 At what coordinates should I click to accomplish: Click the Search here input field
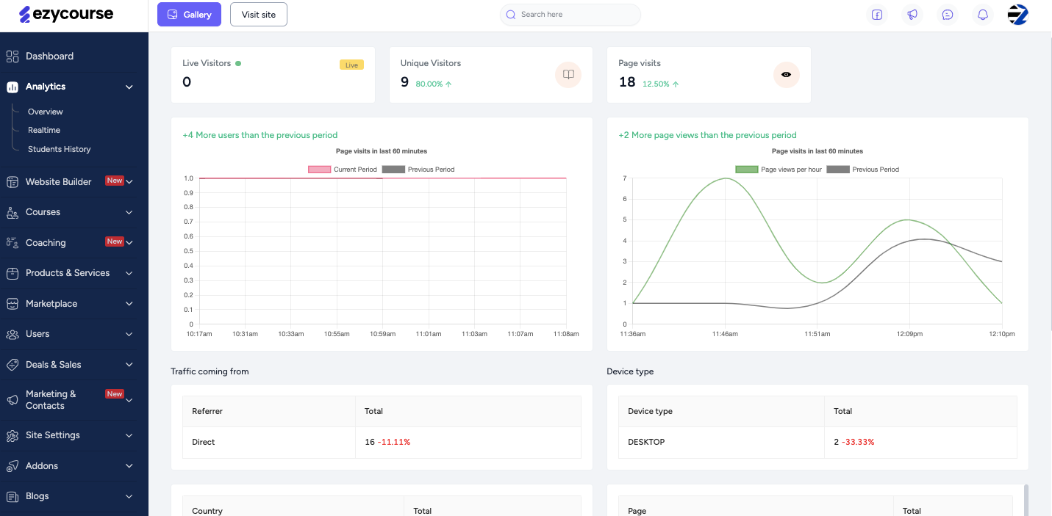pyautogui.click(x=573, y=15)
